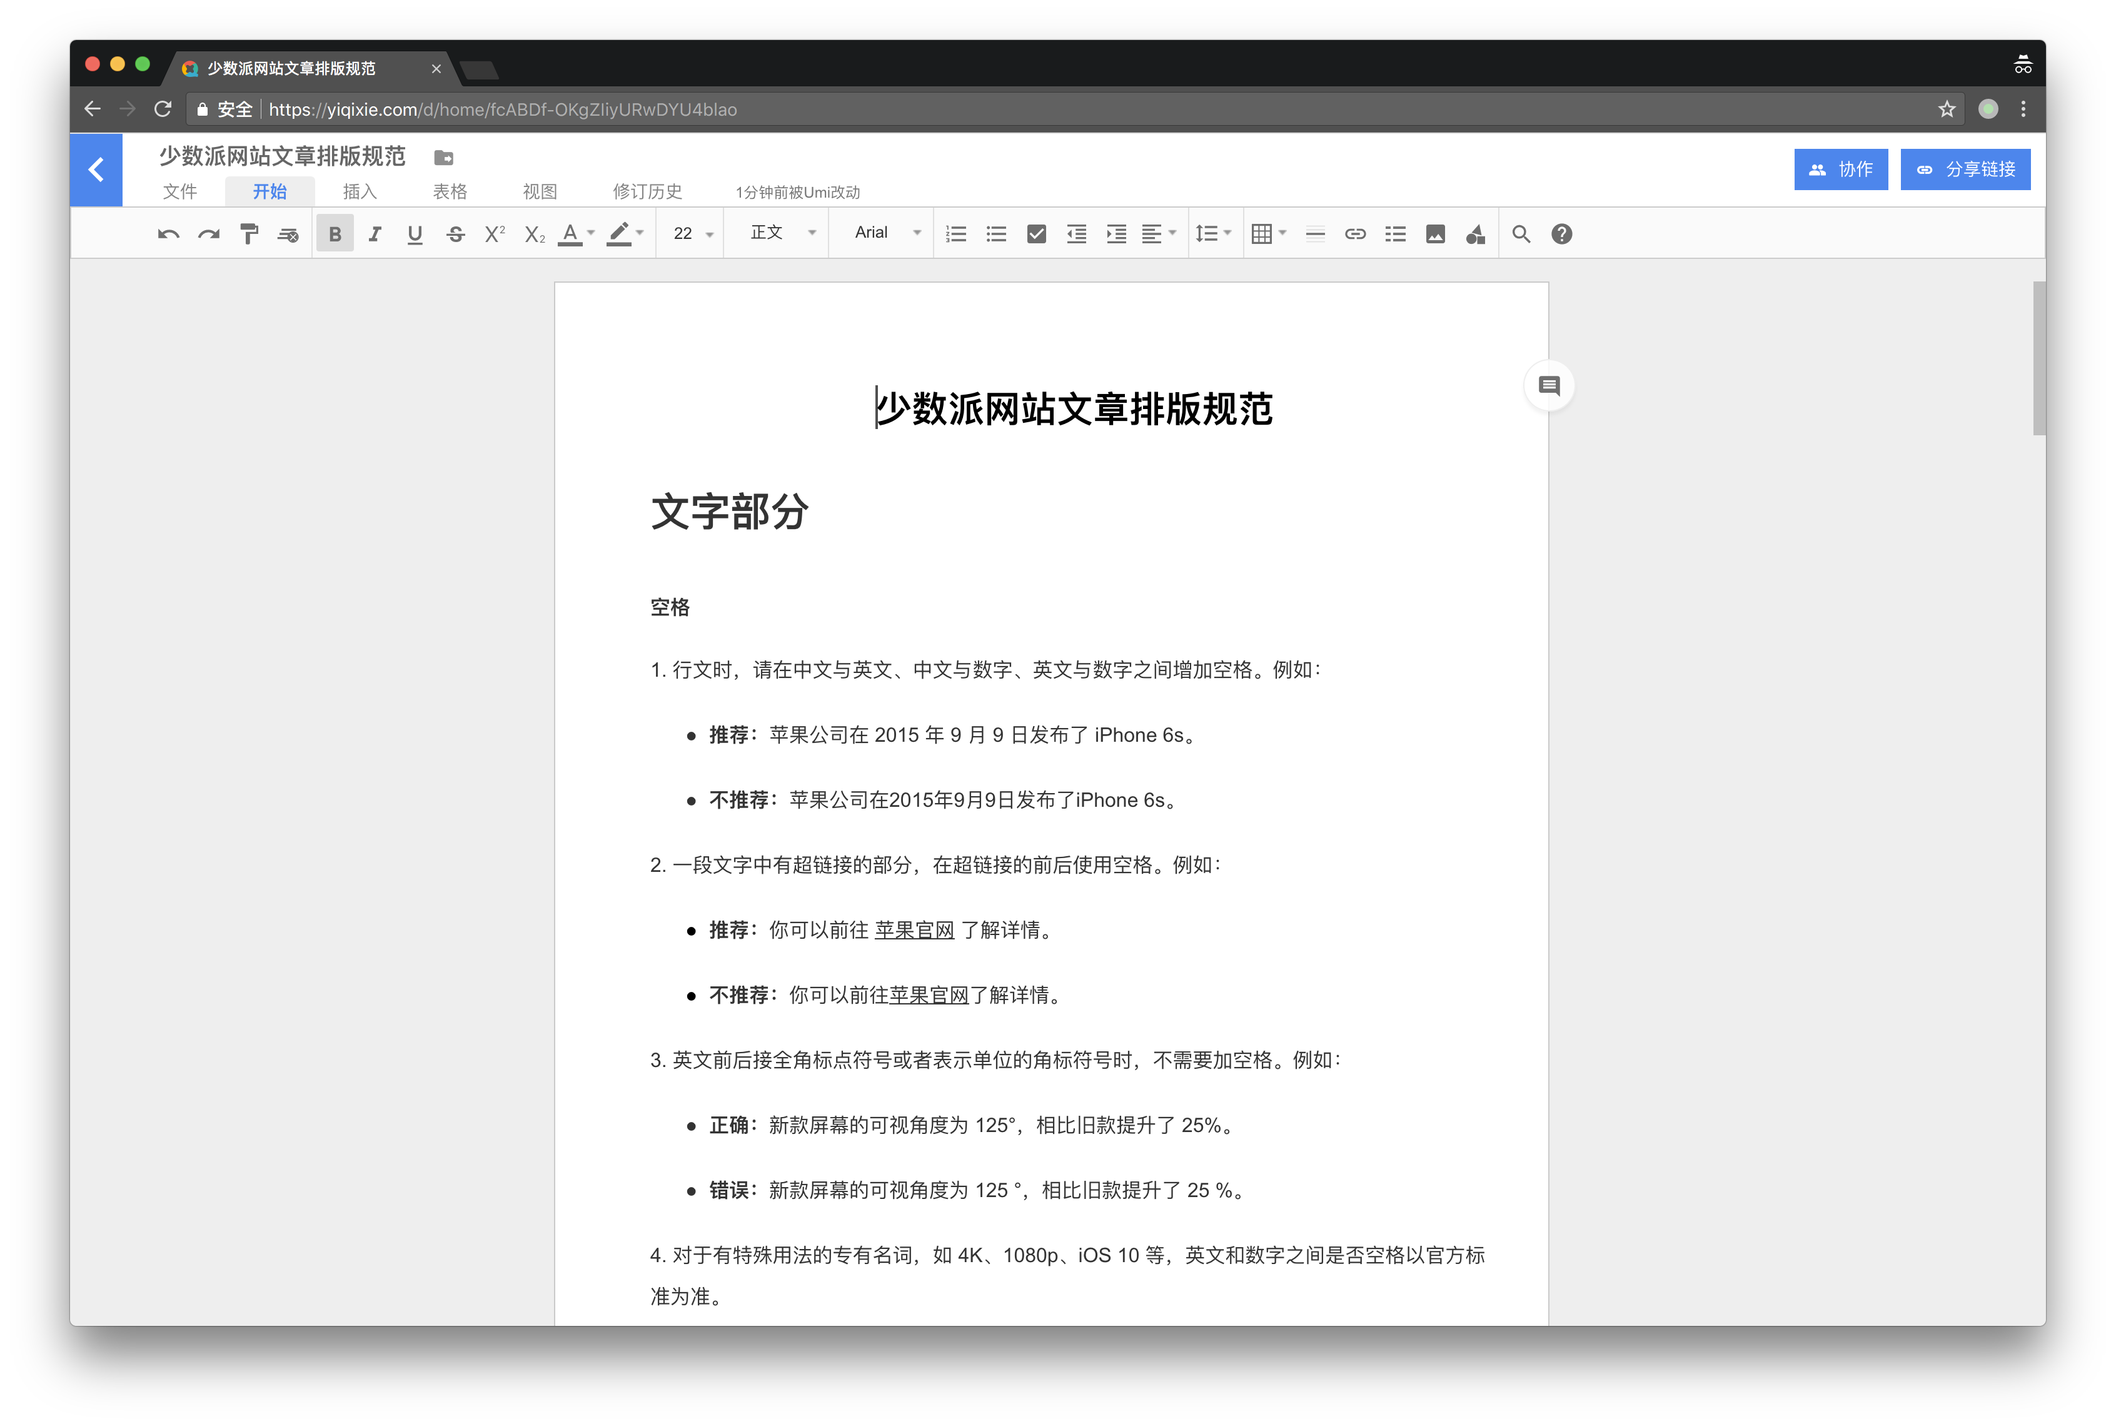Viewport: 2116px width, 1426px height.
Task: Open the help icon
Action: 1561,234
